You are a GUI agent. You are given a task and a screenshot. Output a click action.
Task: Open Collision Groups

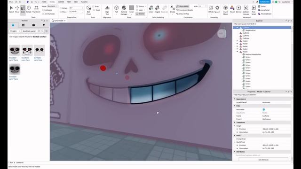pyautogui.click(x=246, y=10)
